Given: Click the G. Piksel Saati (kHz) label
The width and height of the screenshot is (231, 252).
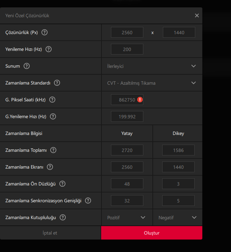Looking at the screenshot, I should tap(25, 100).
